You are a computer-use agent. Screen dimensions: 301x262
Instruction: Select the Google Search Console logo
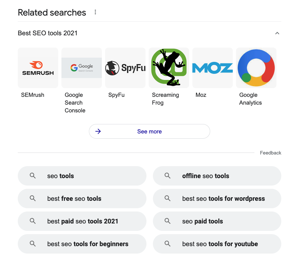[81, 67]
